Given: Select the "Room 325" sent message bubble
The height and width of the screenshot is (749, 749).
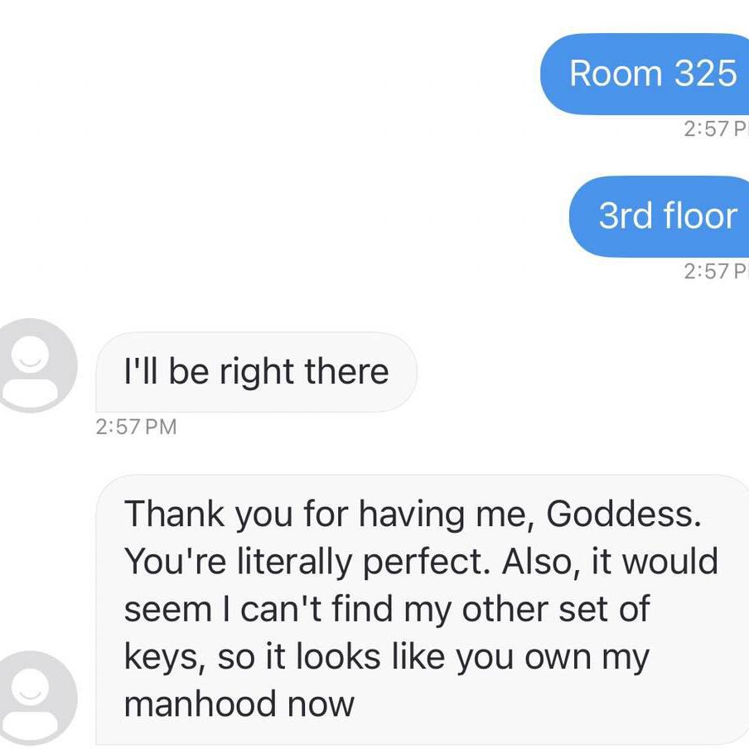Looking at the screenshot, I should [645, 74].
